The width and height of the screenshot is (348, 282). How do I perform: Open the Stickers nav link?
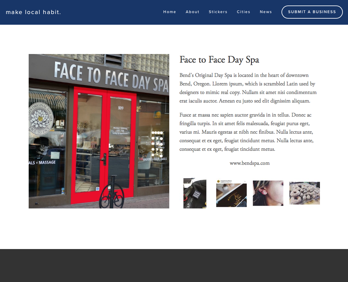pos(218,12)
